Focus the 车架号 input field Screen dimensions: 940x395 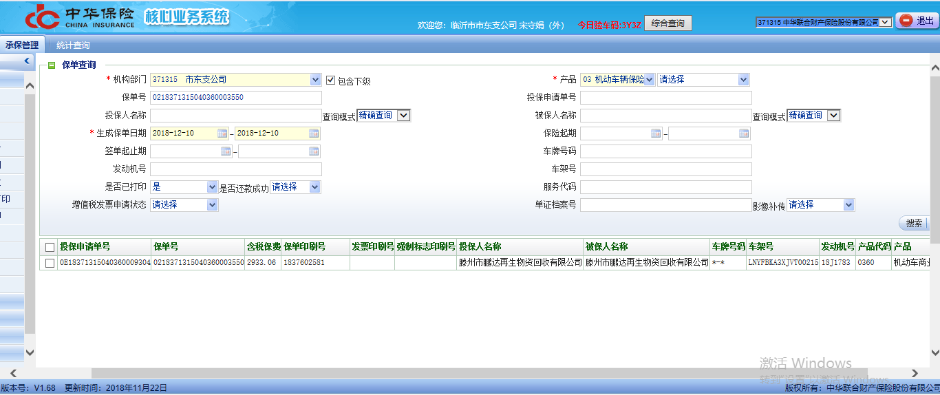pos(666,169)
